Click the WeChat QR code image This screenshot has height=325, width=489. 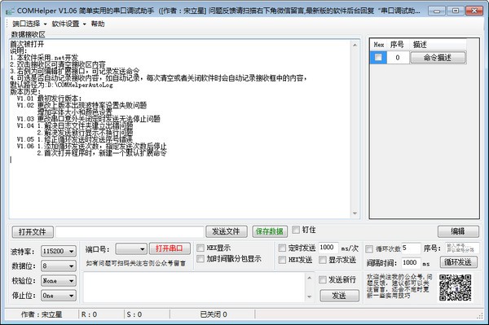click(x=456, y=288)
